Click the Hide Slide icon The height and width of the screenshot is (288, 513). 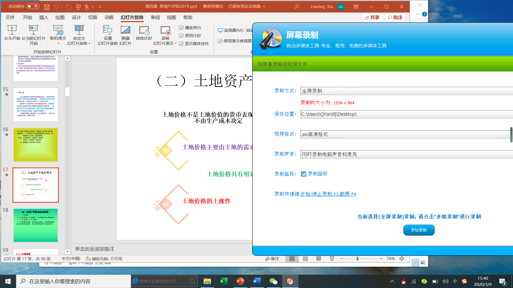pyautogui.click(x=125, y=30)
